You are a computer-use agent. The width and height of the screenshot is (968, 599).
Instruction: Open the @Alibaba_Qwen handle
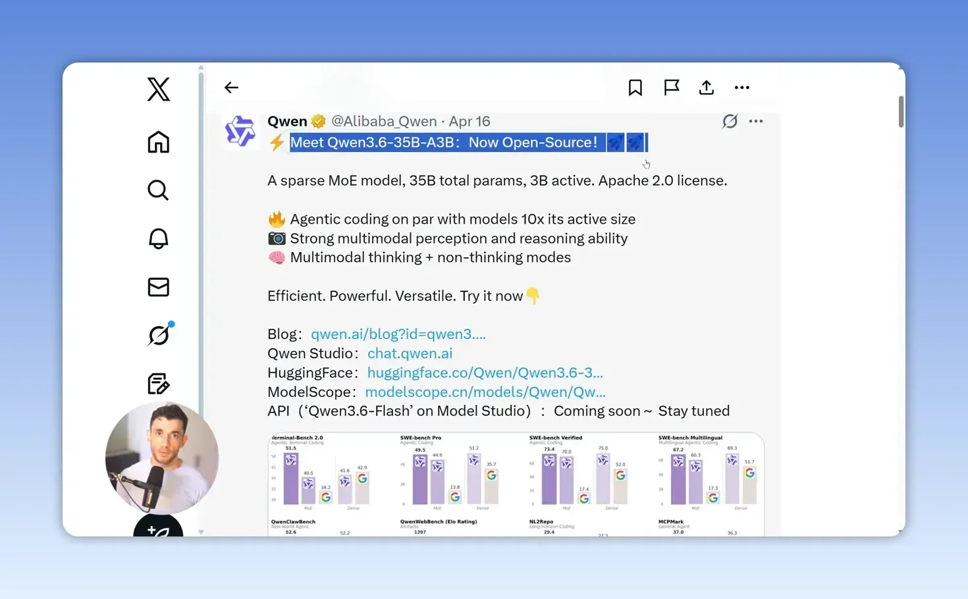(384, 121)
